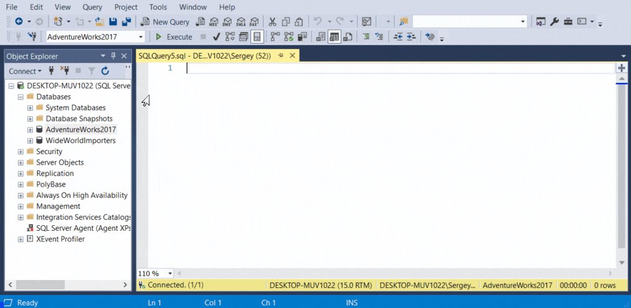Comment out selected lines icon
This screenshot has width=631, height=308.
pyautogui.click(x=366, y=37)
